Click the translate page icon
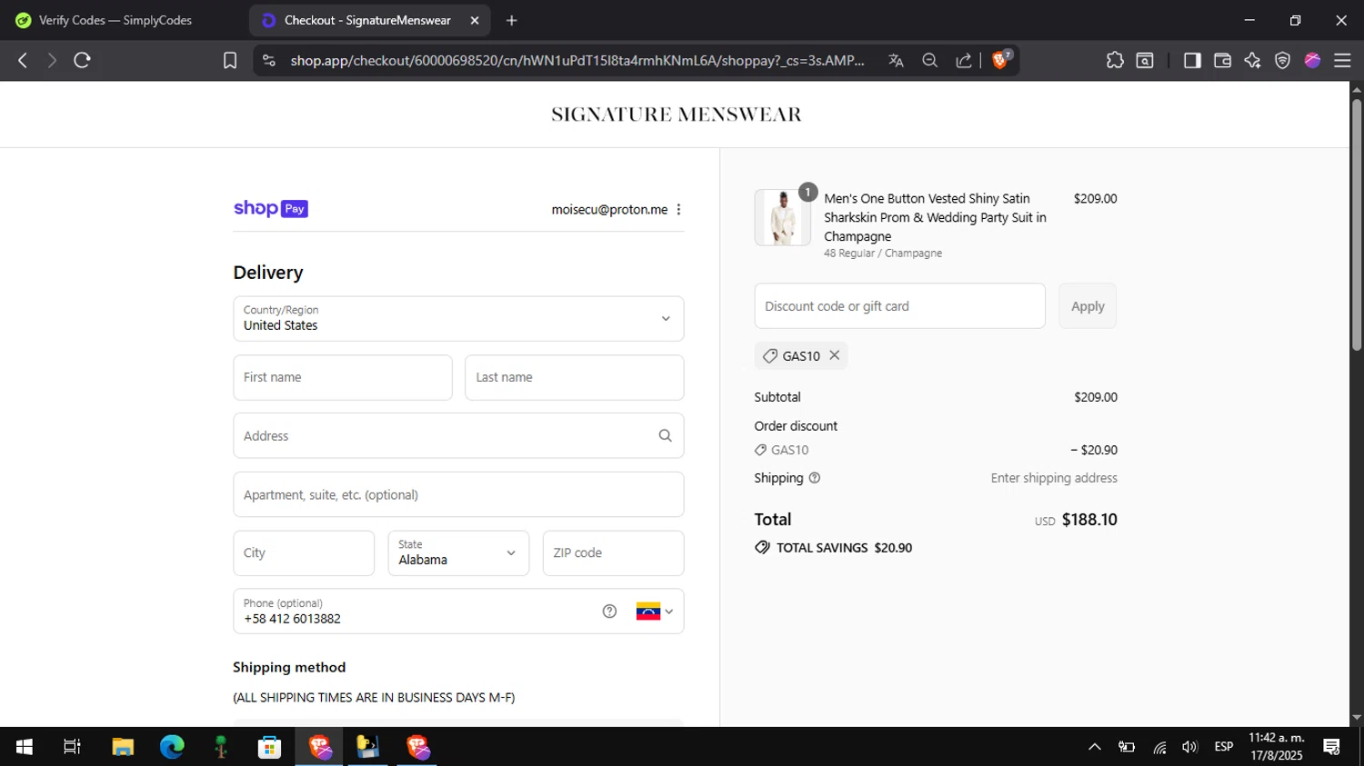 (x=896, y=60)
